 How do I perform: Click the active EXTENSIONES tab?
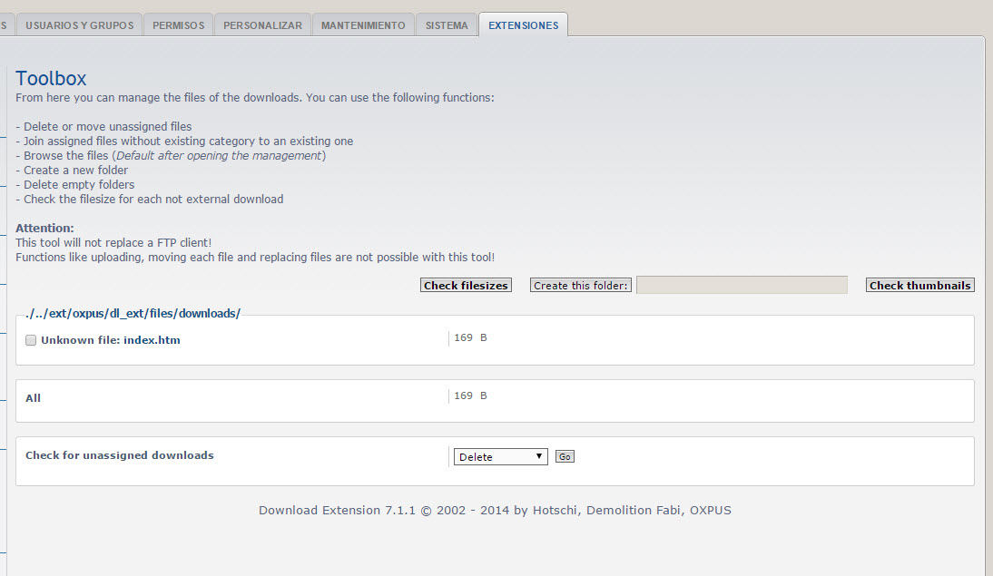point(523,25)
